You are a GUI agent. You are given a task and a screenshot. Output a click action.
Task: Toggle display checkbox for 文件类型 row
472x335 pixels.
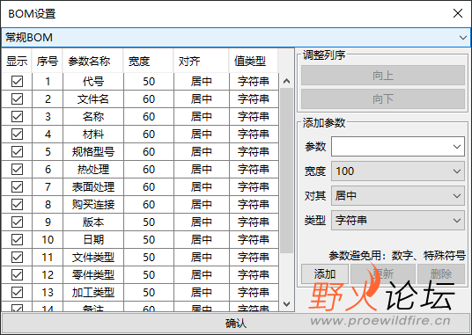pyautogui.click(x=17, y=257)
